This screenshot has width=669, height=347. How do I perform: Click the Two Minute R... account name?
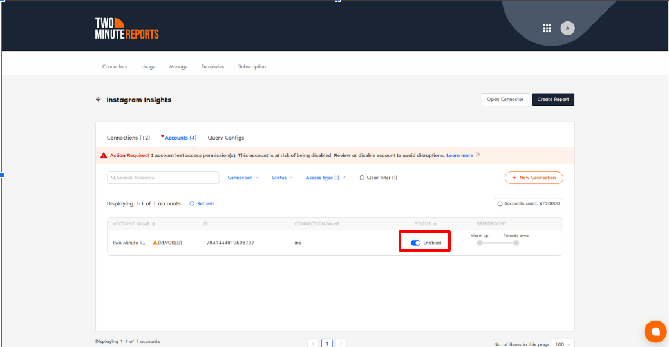[129, 243]
